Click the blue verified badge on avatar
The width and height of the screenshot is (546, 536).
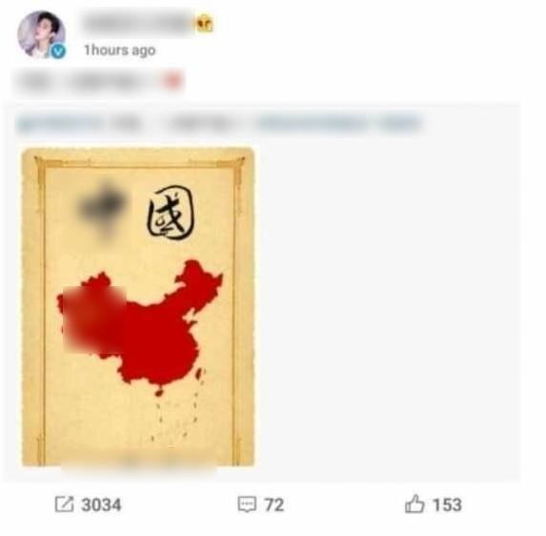(x=58, y=52)
